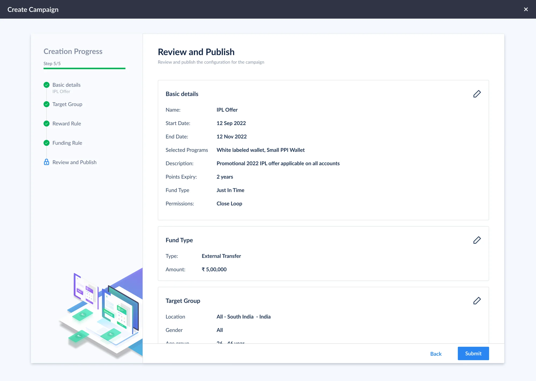This screenshot has height=381, width=536.
Task: Click the 'Promotional 2022 IPL offer' description
Action: [x=278, y=163]
